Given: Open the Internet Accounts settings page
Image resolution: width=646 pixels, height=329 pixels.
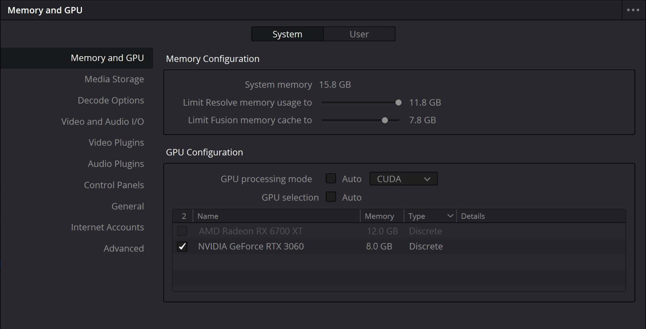Looking at the screenshot, I should point(107,227).
